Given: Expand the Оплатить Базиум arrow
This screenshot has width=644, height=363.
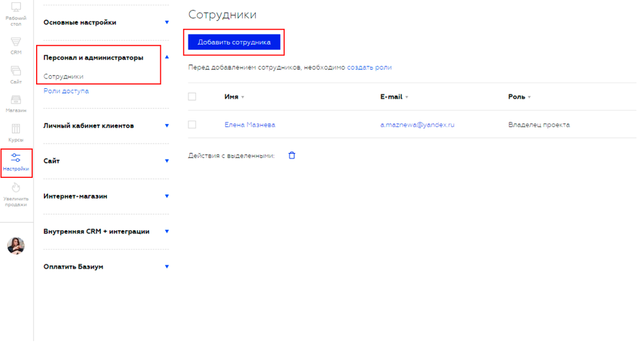Looking at the screenshot, I should click(x=167, y=266).
